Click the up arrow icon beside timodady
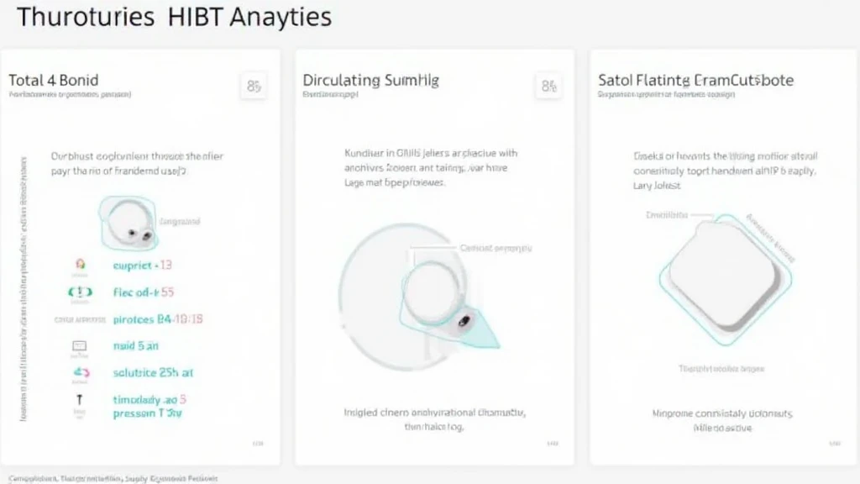860x484 pixels. 81,402
